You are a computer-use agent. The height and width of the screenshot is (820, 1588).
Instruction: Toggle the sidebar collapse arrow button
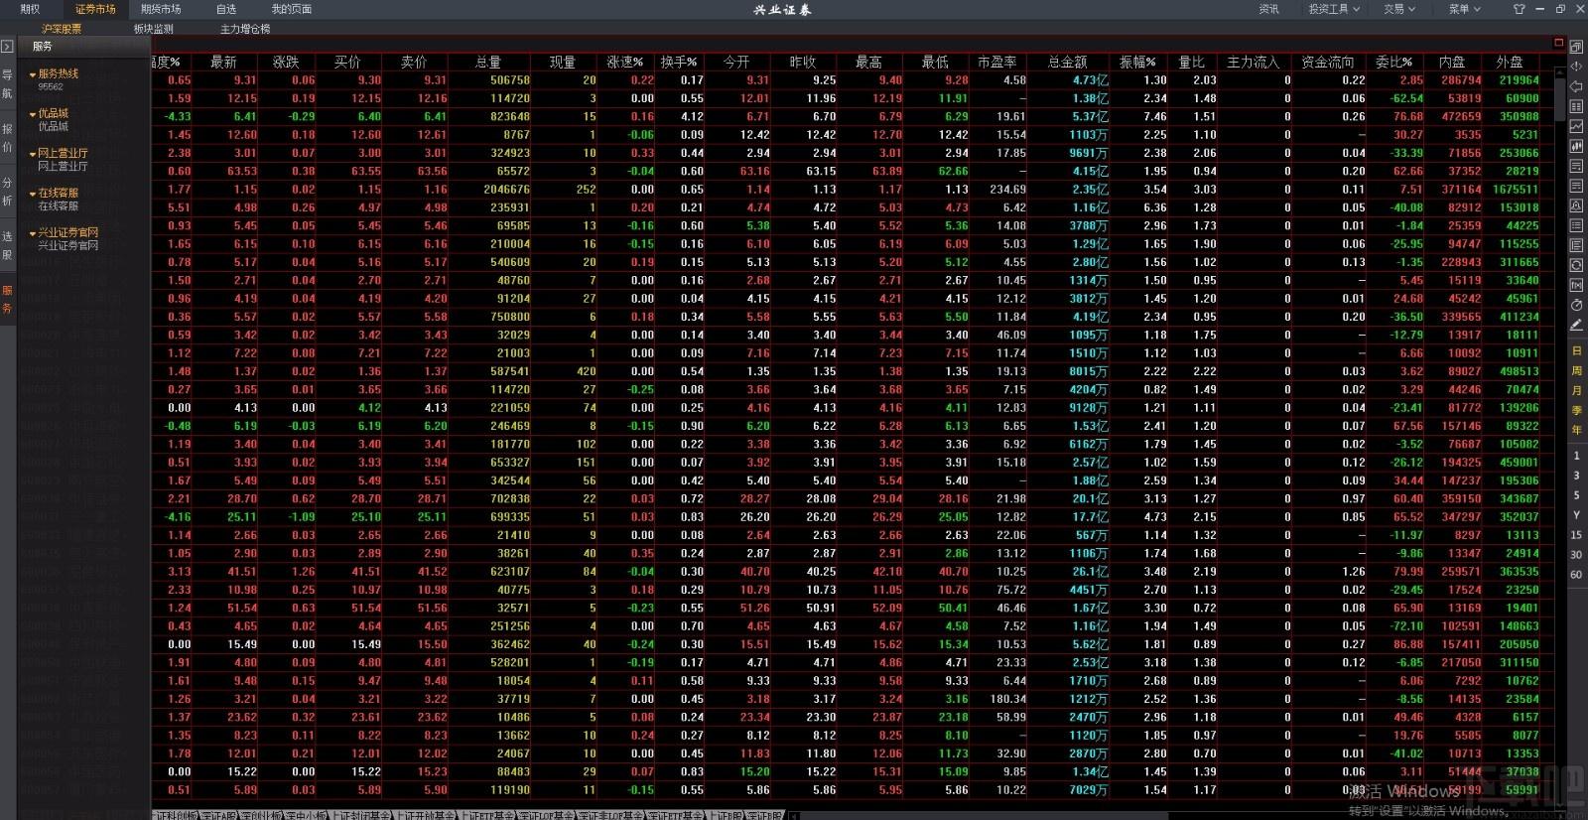pyautogui.click(x=7, y=47)
